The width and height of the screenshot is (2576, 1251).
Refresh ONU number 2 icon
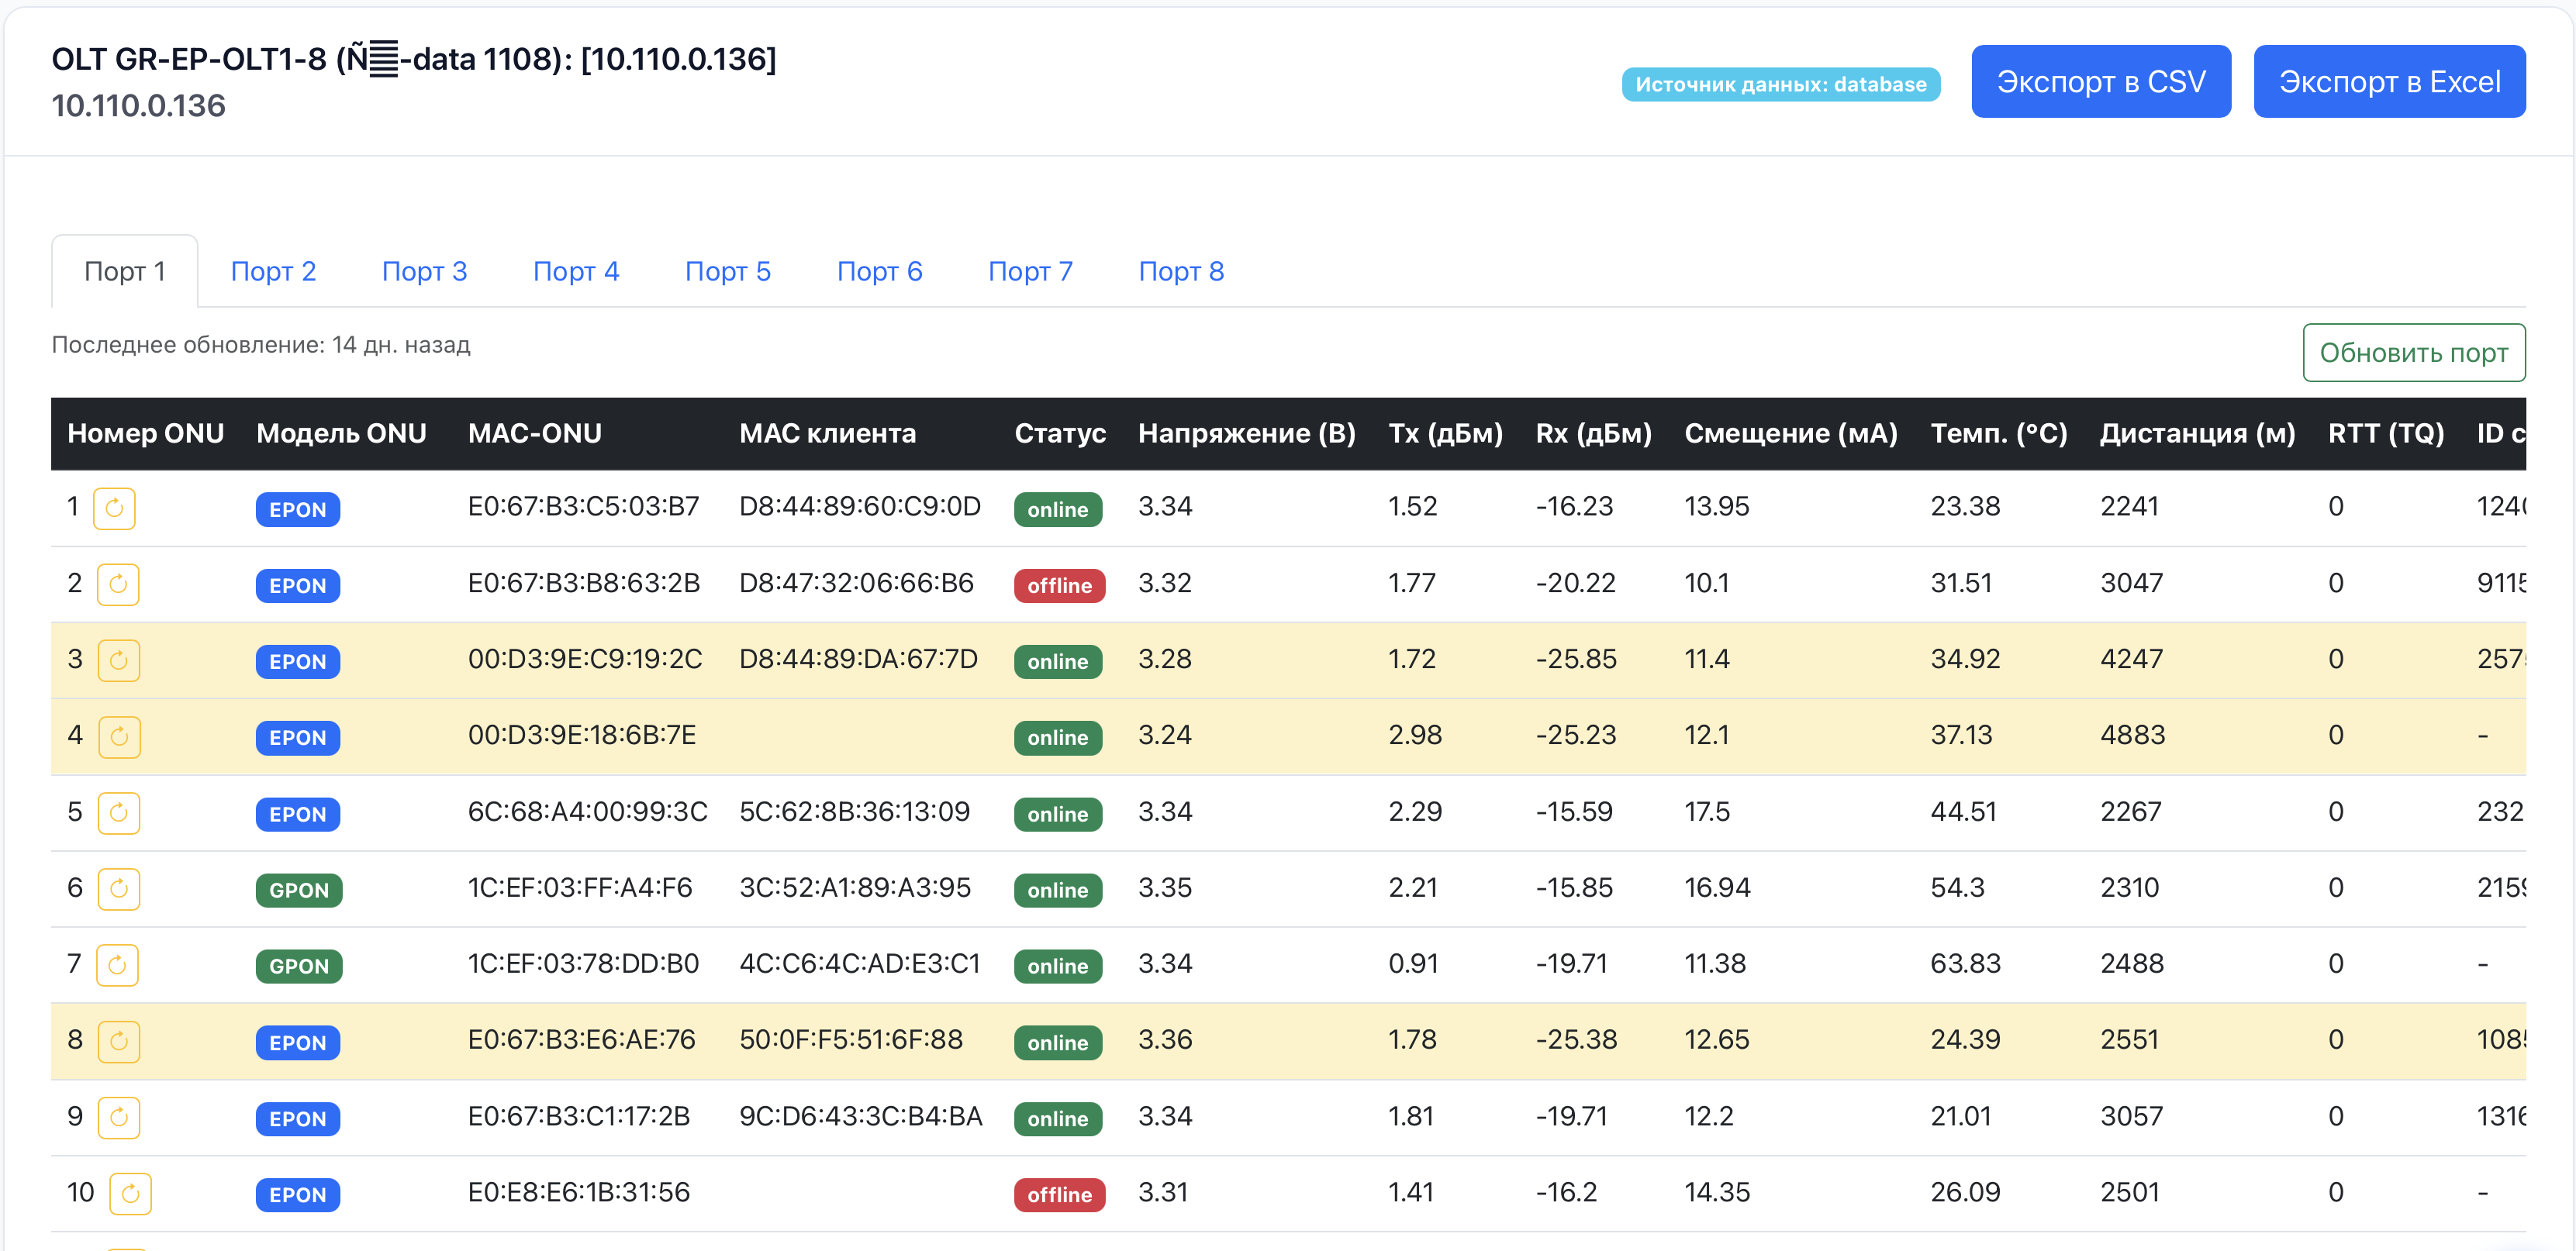coord(118,584)
